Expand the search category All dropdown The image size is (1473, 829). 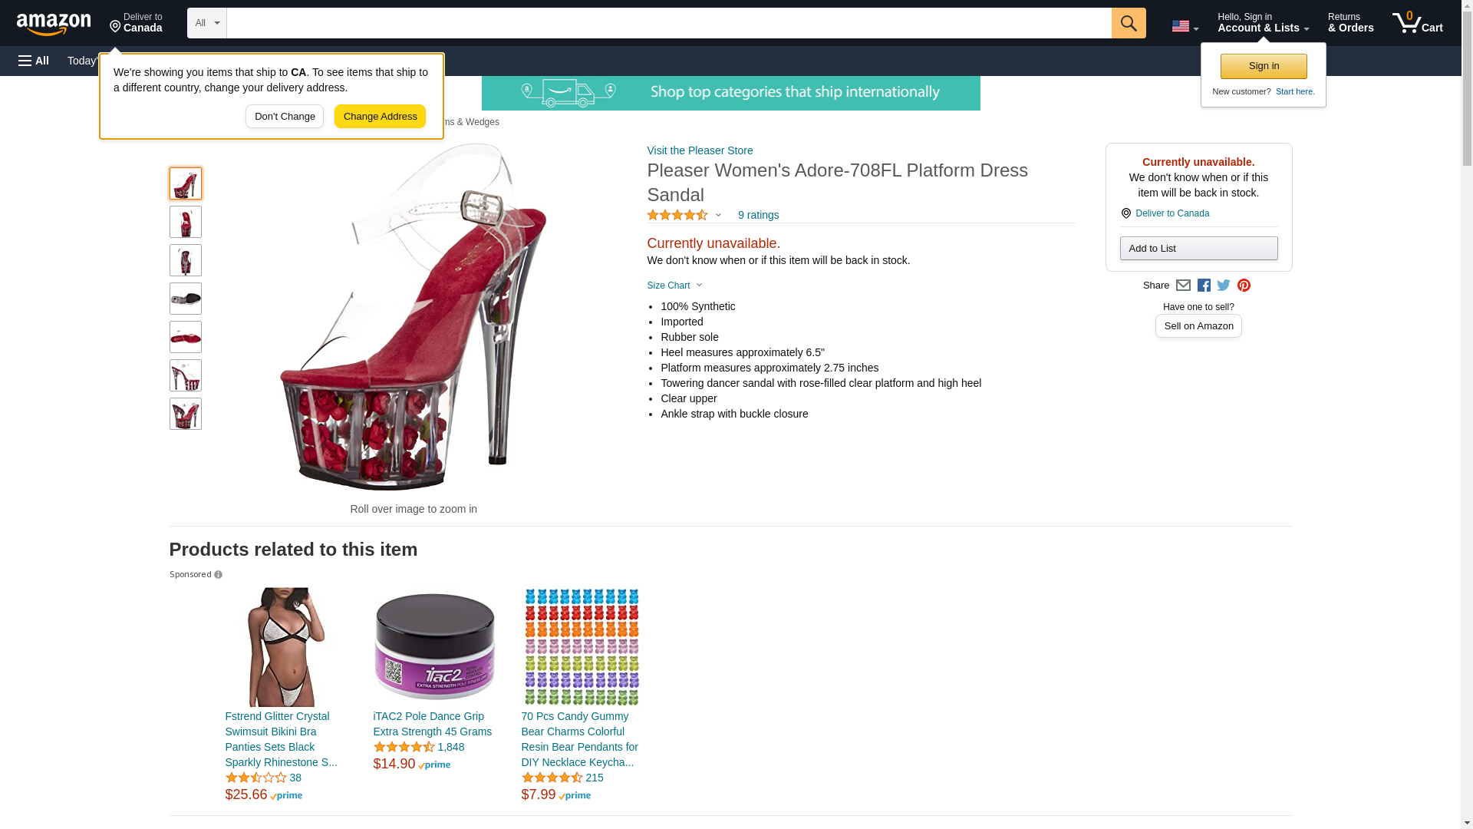(x=207, y=23)
